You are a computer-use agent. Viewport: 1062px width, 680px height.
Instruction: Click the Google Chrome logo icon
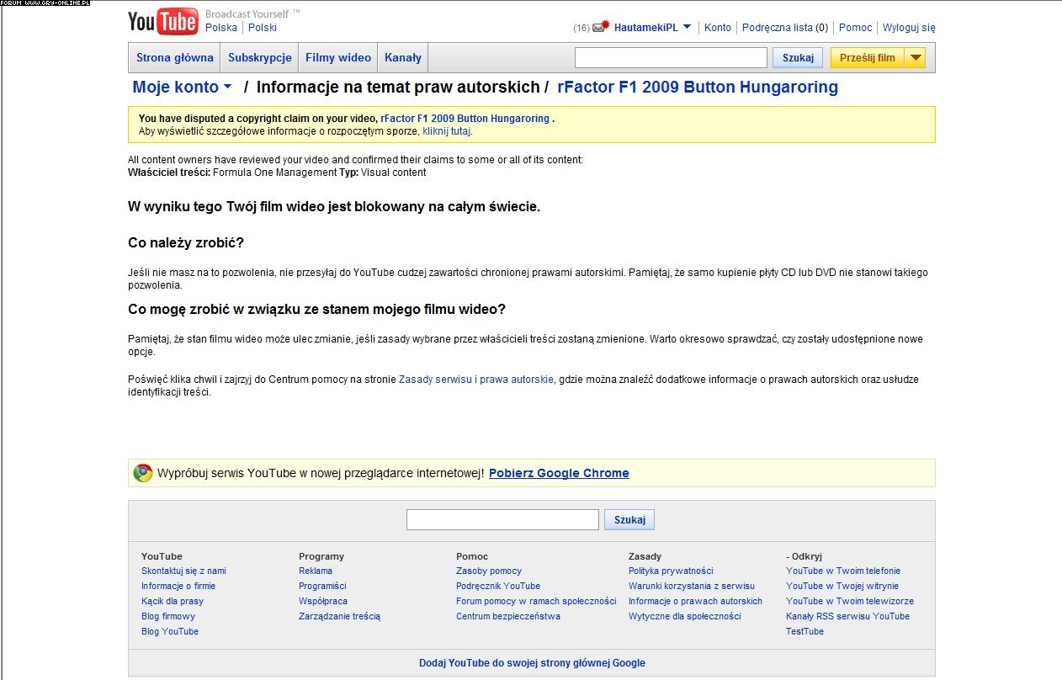point(143,473)
